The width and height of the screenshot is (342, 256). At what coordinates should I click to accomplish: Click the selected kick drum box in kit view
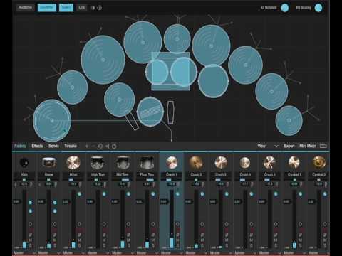pos(171,71)
